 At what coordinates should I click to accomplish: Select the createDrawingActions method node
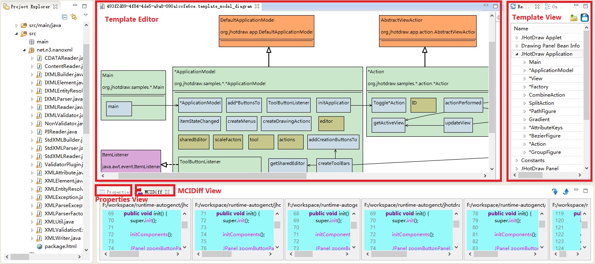coord(286,124)
